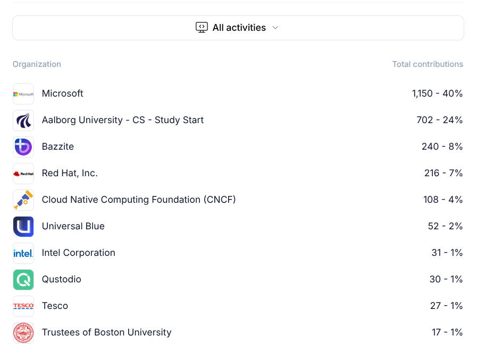The image size is (478, 353).
Task: Click the Bazzite logo icon
Action: (23, 147)
